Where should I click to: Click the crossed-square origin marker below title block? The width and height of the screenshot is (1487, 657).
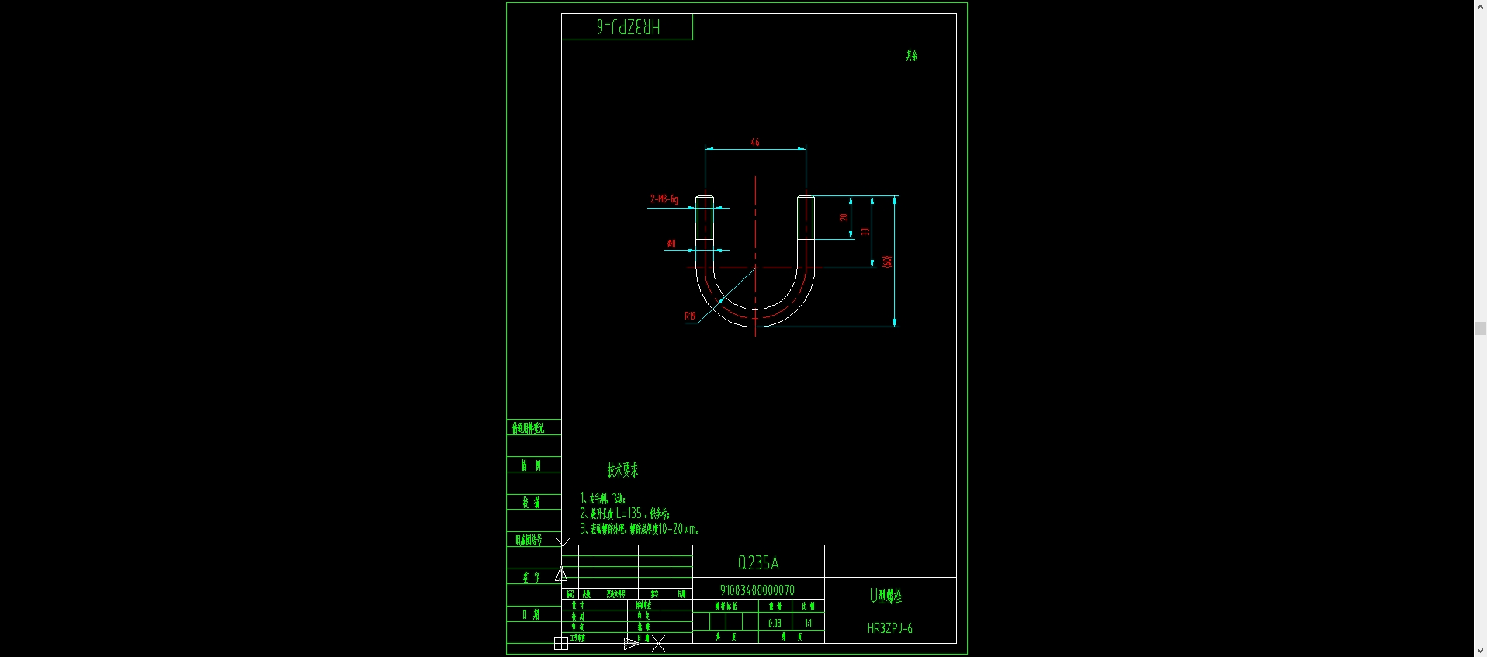coord(561,643)
